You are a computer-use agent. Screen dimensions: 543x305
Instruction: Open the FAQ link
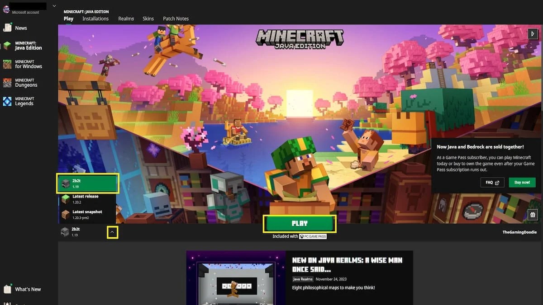pos(492,182)
